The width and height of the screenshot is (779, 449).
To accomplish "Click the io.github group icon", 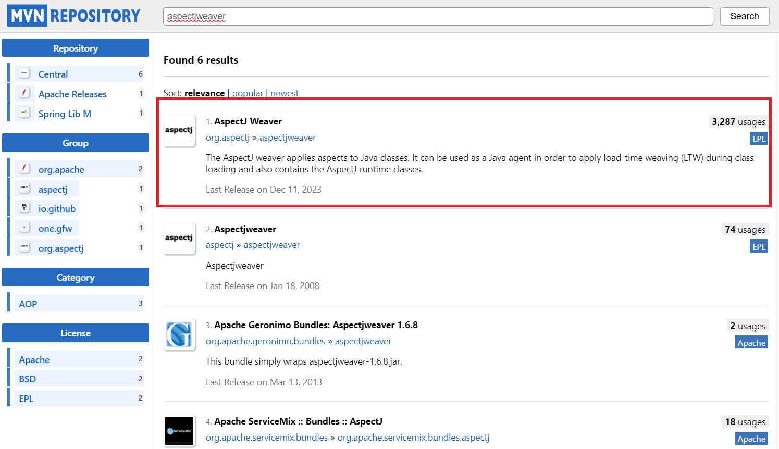I will point(24,208).
